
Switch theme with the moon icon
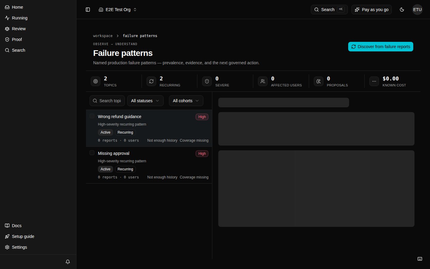[x=402, y=10]
